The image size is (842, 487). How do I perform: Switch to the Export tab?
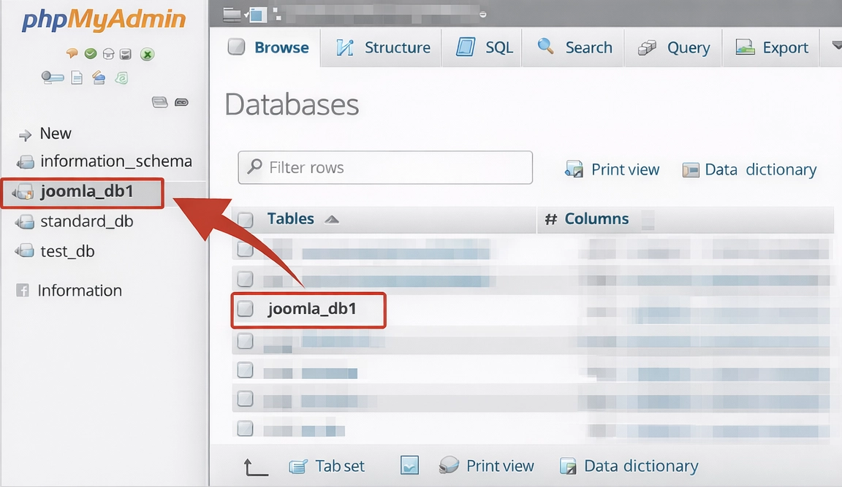[772, 47]
